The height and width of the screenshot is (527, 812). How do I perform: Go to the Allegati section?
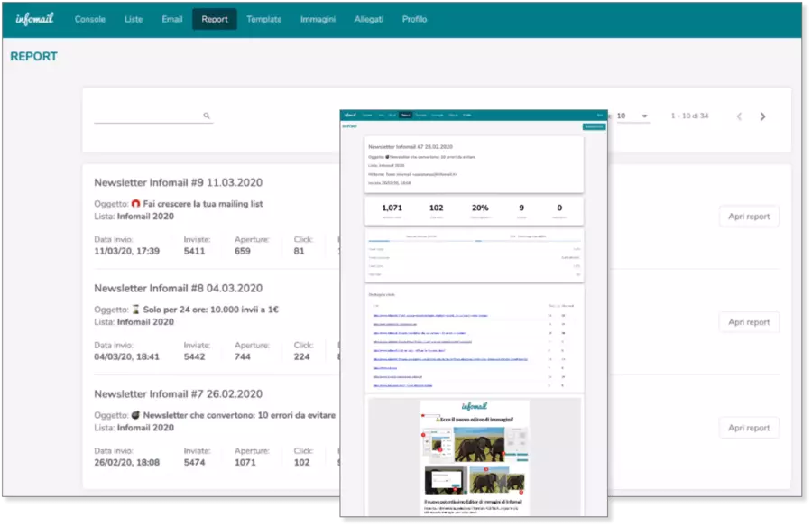tap(368, 19)
